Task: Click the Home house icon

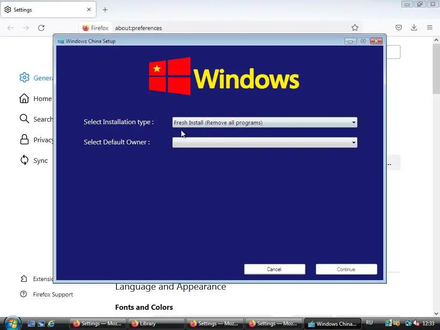Action: 24,98
